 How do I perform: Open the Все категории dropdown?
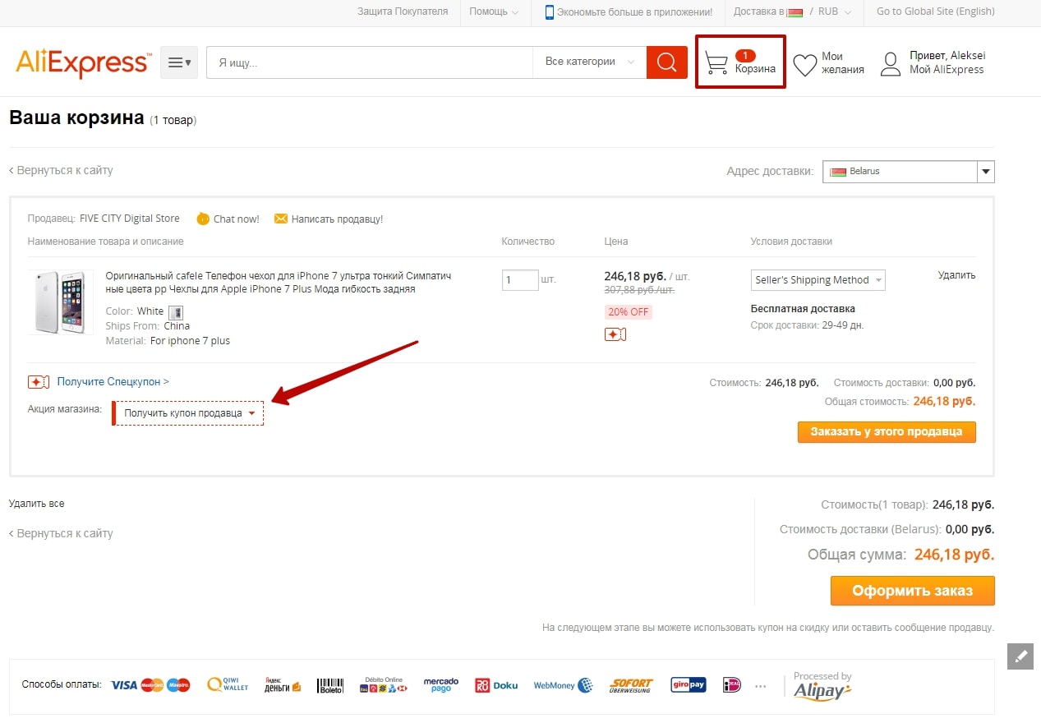point(590,62)
